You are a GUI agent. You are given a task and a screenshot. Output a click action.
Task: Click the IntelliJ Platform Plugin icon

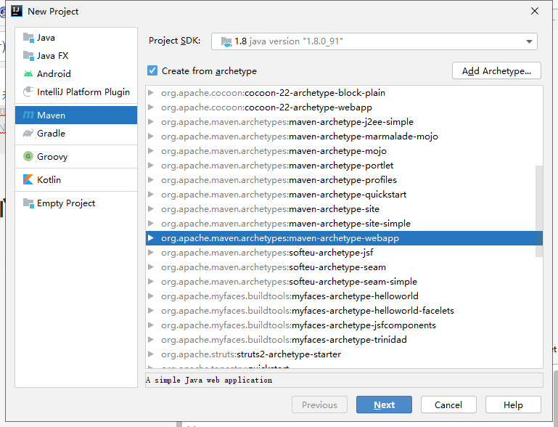point(28,92)
